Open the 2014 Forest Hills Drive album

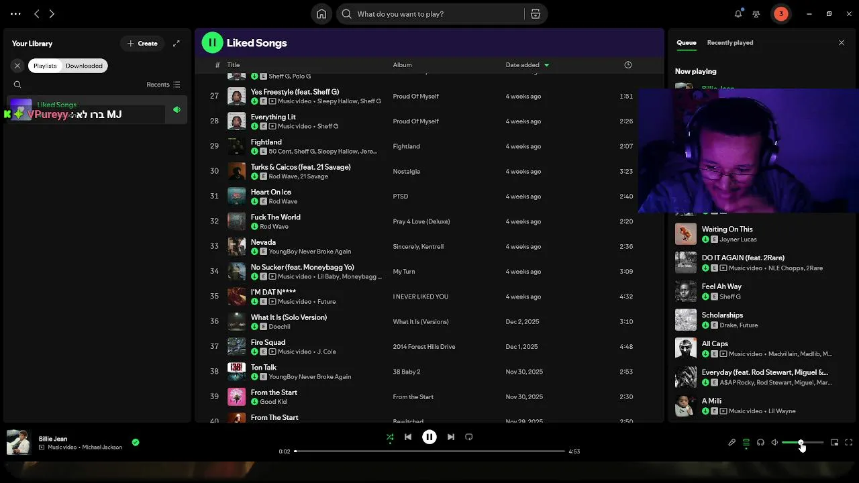[423, 347]
